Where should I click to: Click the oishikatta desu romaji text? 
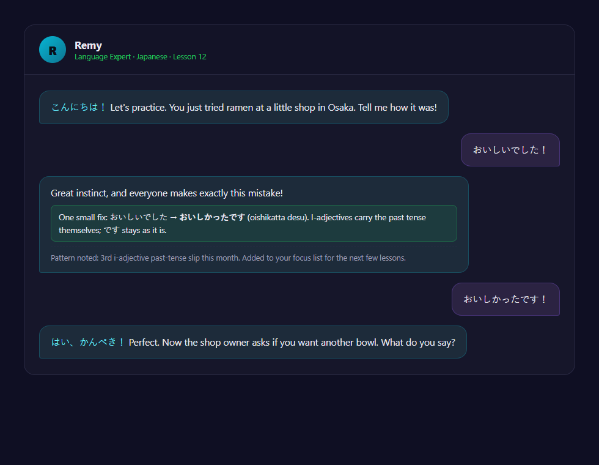click(x=278, y=217)
